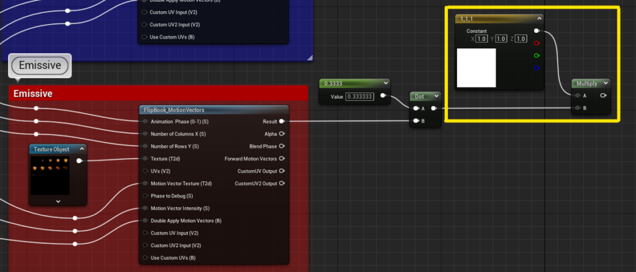
Task: Collapse the 1,1,1 node preview chevron
Action: pos(539,18)
